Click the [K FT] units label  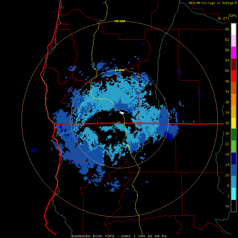223,18
